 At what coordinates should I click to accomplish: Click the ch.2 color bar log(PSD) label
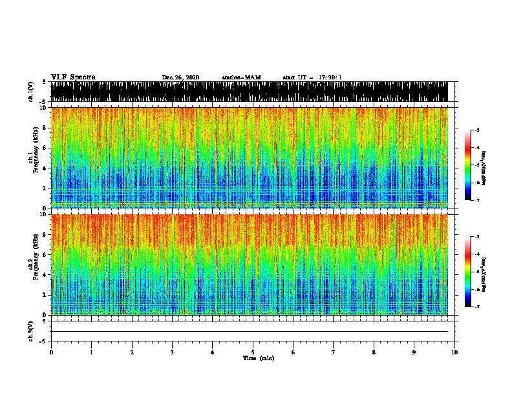click(x=484, y=274)
